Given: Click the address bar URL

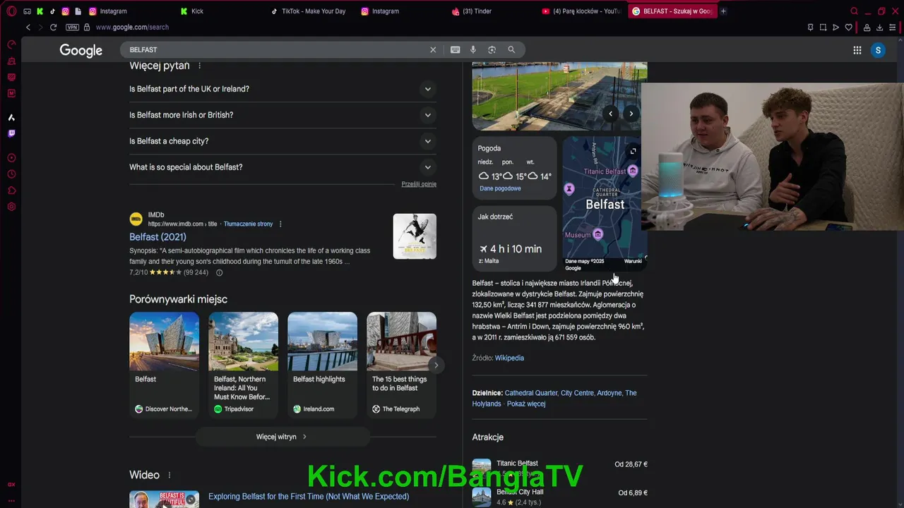Looking at the screenshot, I should [x=132, y=28].
